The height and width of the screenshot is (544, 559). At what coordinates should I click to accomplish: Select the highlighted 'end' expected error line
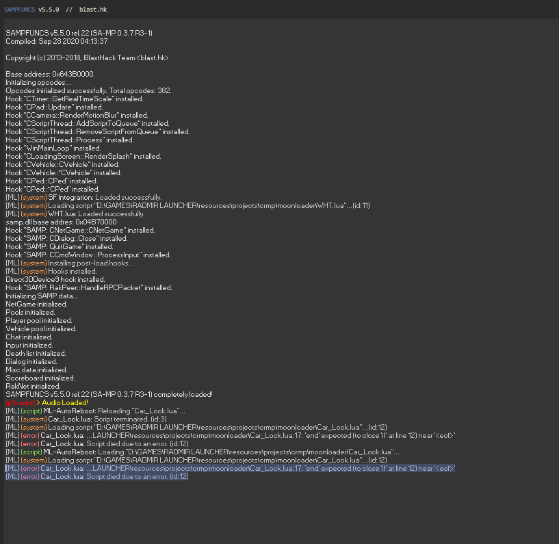pos(230,468)
